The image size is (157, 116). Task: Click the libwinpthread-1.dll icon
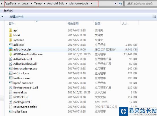11,88
